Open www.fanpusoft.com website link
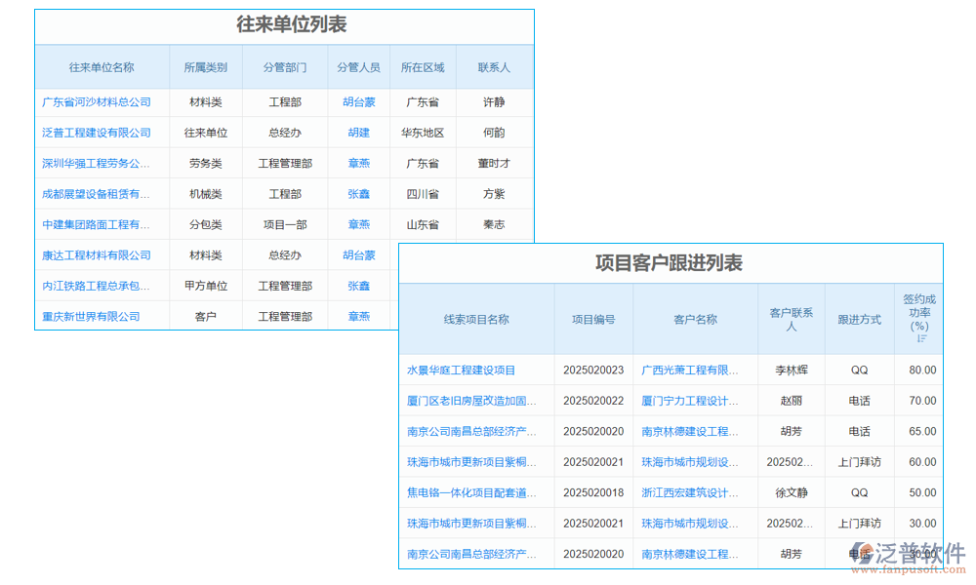 (909, 570)
